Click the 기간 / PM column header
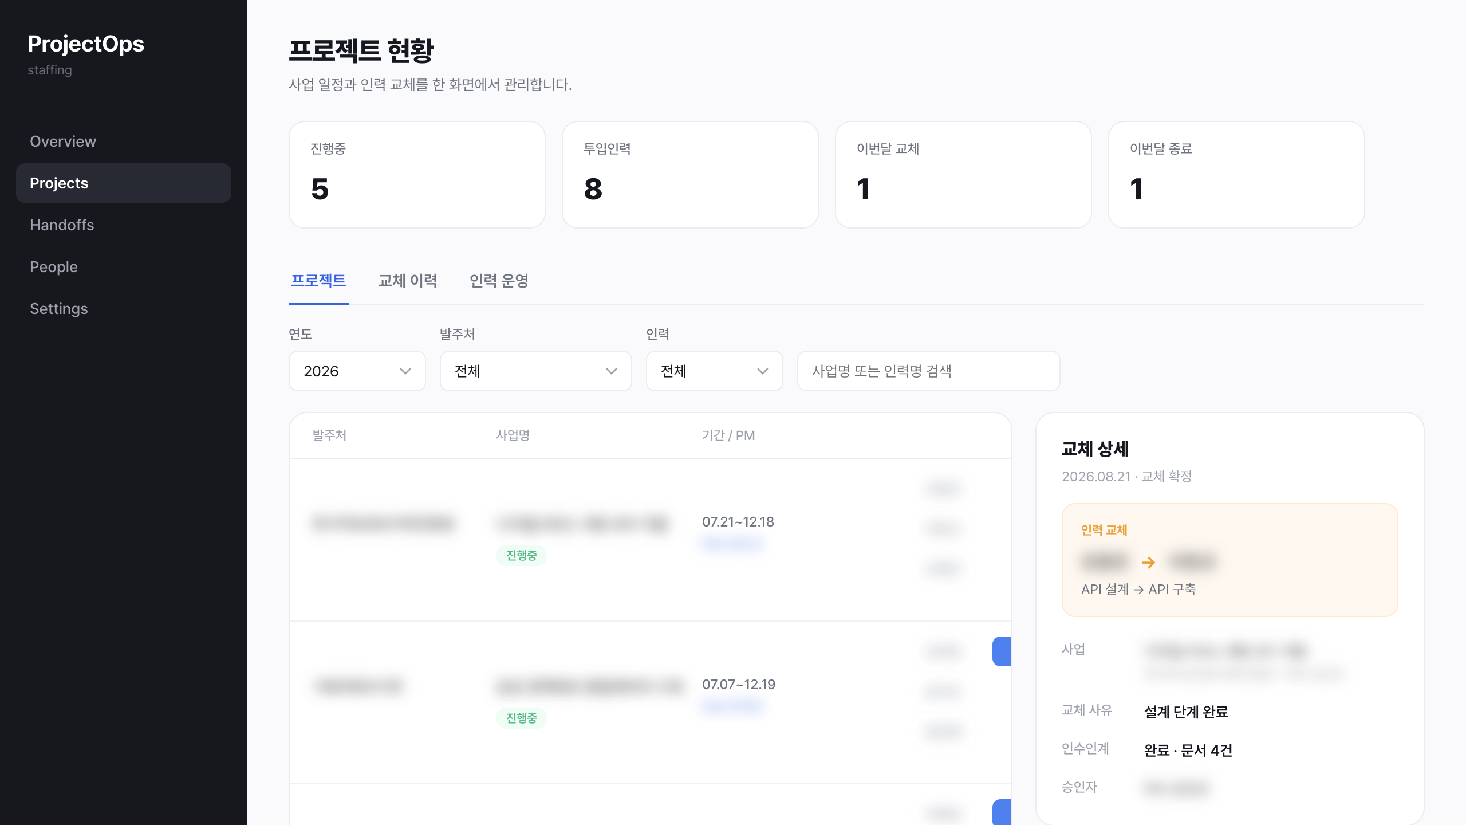Viewport: 1466px width, 825px height. pos(728,435)
